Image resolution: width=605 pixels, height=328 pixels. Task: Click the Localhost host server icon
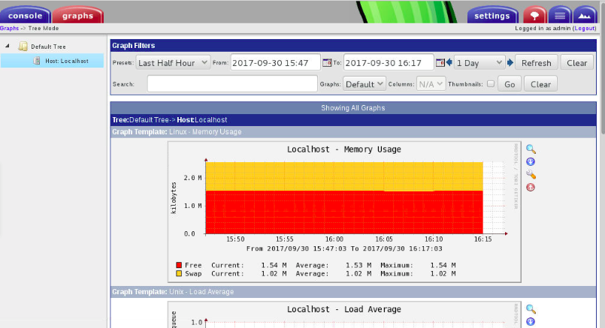[37, 61]
